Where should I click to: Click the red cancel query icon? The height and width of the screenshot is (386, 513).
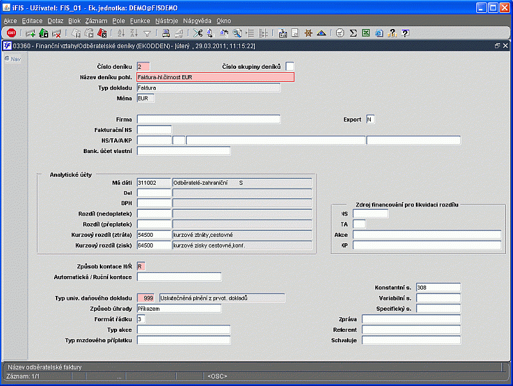point(102,33)
